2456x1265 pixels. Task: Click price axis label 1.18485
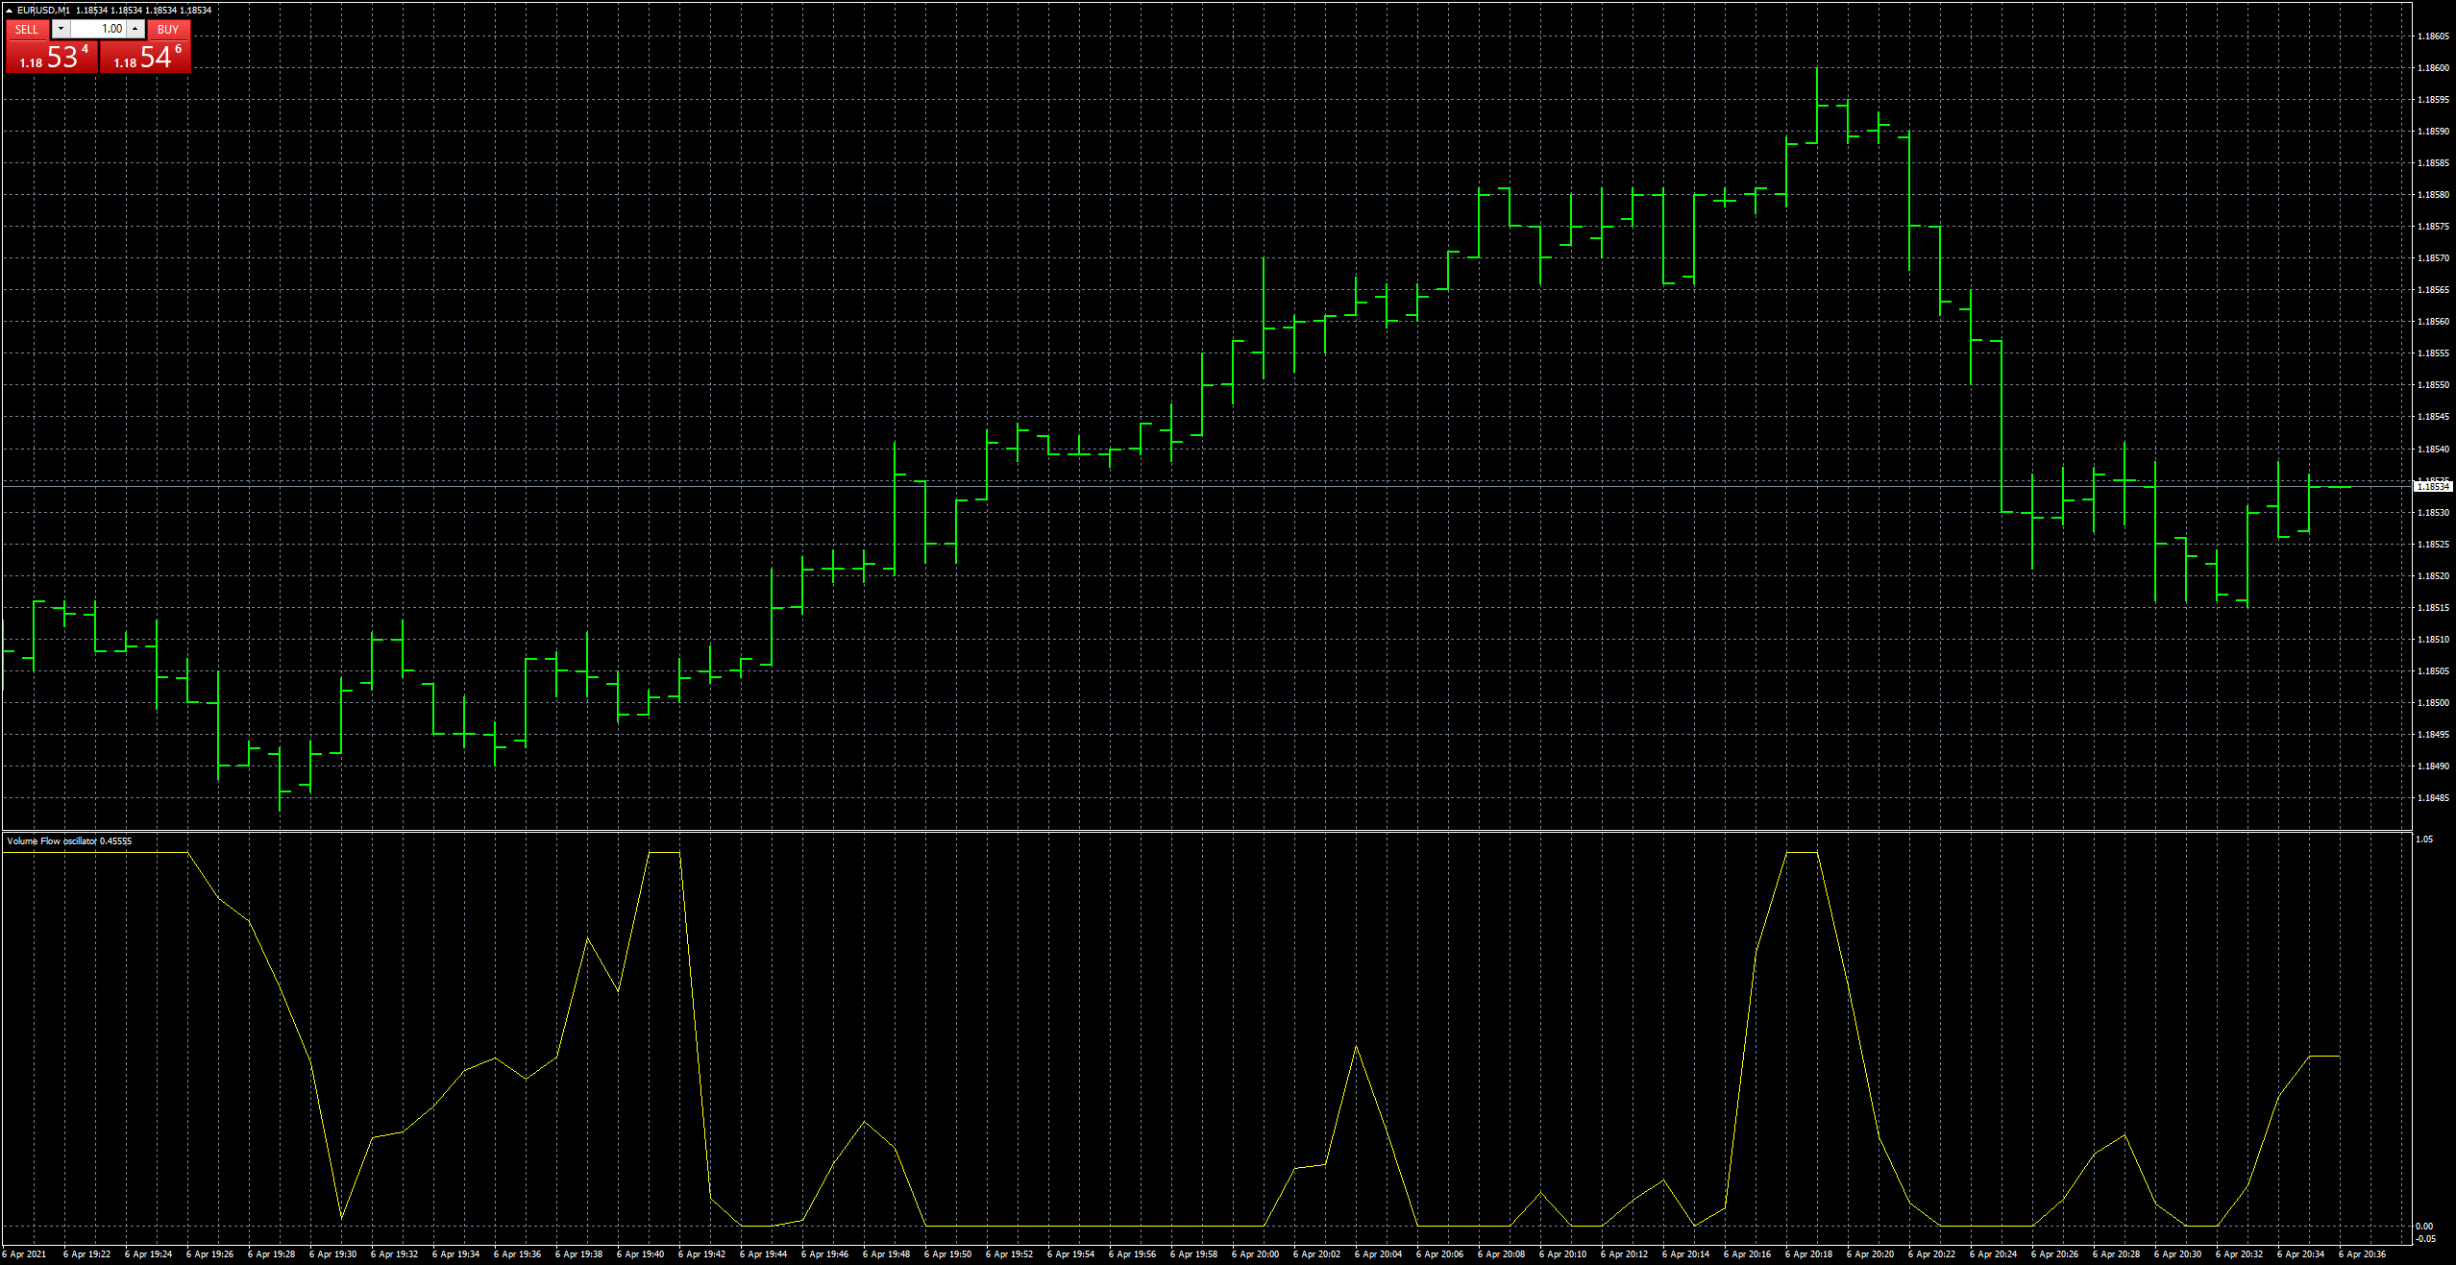point(2433,798)
